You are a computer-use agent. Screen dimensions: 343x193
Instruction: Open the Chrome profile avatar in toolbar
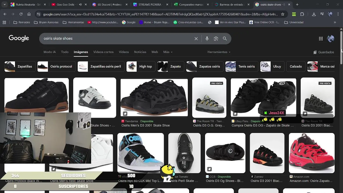[x=330, y=14]
